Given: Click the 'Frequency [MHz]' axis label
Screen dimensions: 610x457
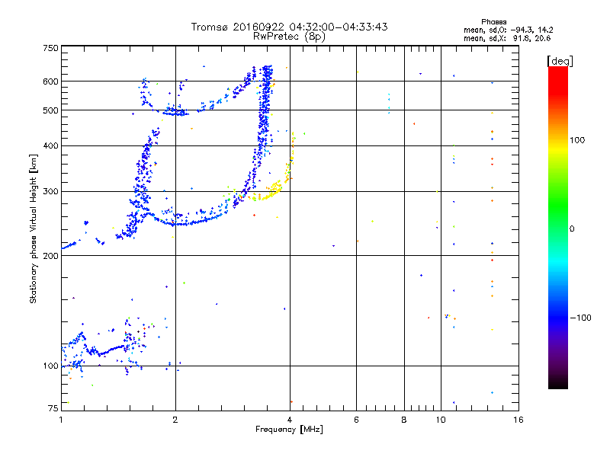Looking at the screenshot, I should click(289, 429).
